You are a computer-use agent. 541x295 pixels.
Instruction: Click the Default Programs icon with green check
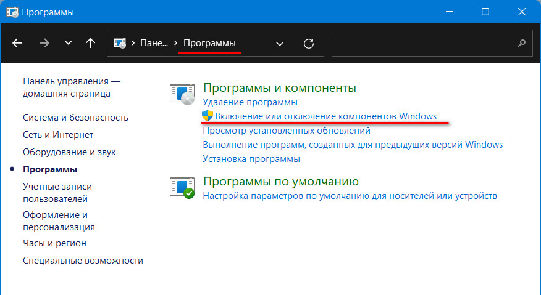click(x=182, y=188)
